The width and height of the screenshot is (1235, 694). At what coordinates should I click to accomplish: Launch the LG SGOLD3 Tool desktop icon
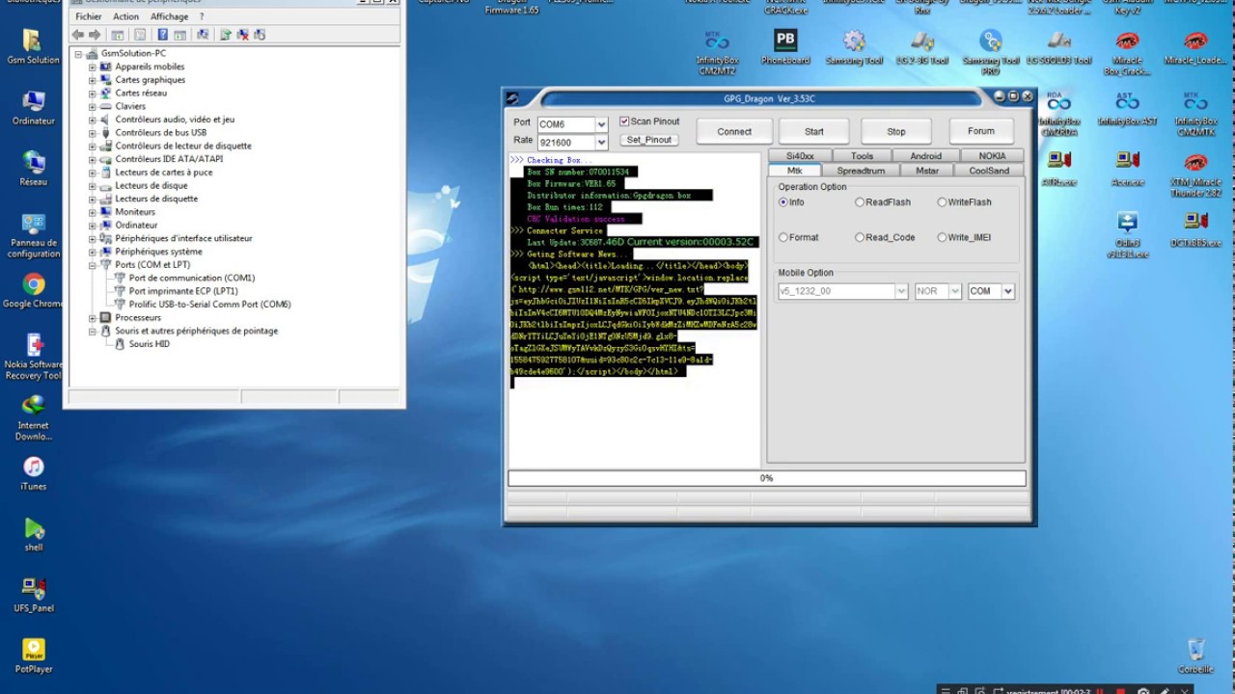1058,46
